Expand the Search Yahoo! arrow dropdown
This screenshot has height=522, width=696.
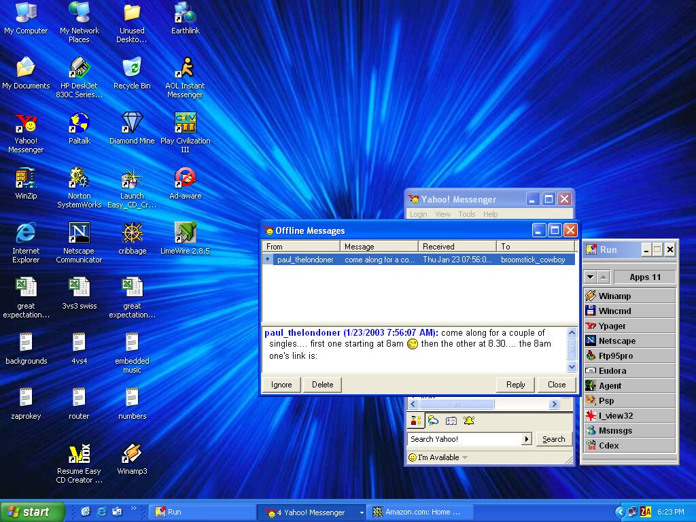coord(527,439)
